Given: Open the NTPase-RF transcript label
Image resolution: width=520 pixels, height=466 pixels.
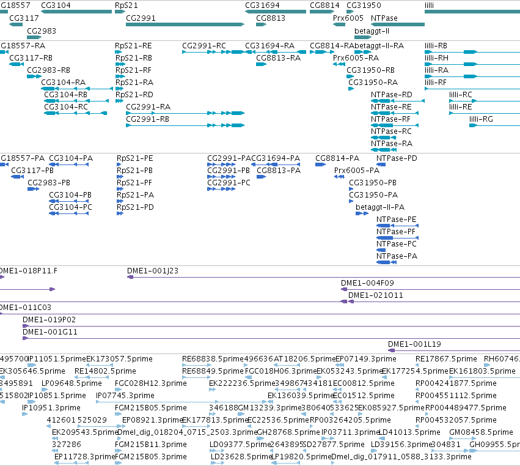Looking at the screenshot, I should point(390,119).
